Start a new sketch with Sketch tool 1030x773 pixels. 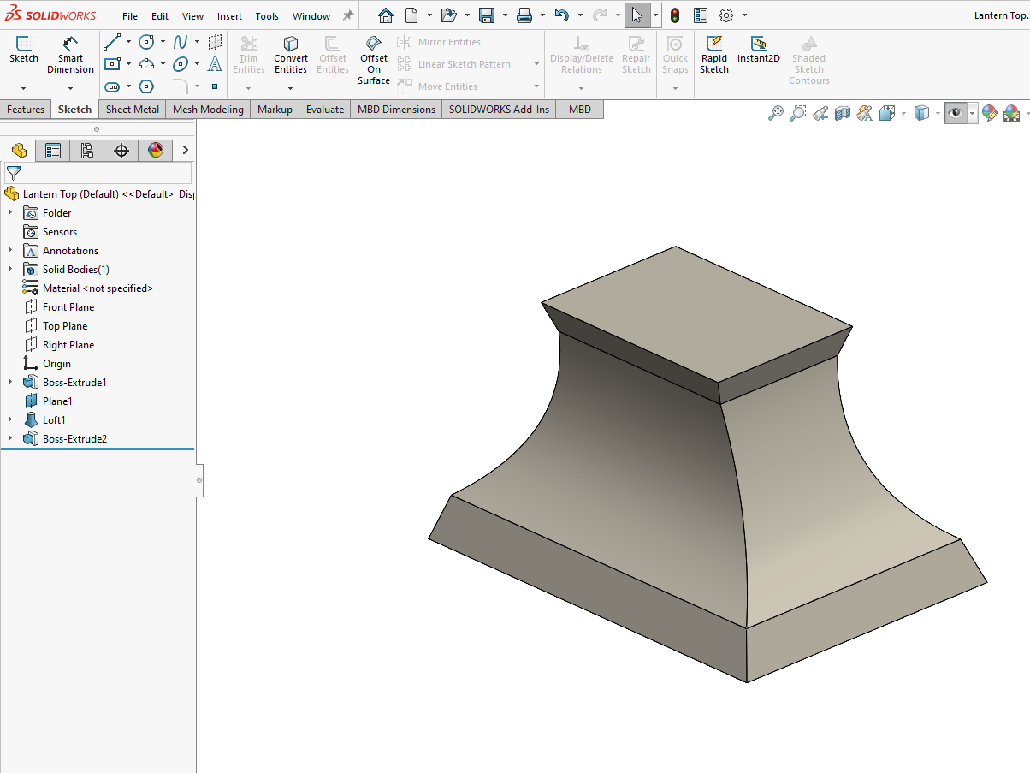[x=24, y=49]
